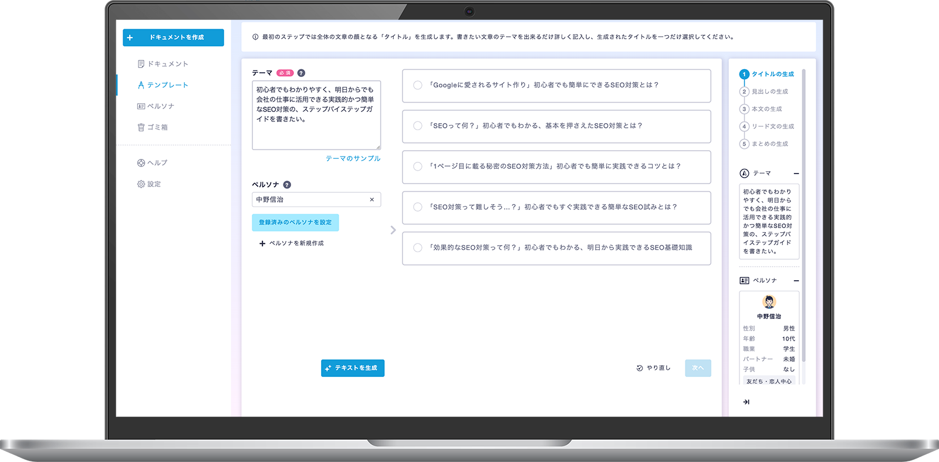Click the ペルソナ card icon in right panel
Viewport: 939px width, 462px height.
[744, 281]
